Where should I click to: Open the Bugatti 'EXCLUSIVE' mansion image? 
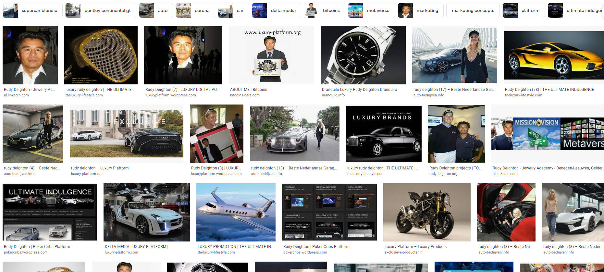tap(127, 134)
